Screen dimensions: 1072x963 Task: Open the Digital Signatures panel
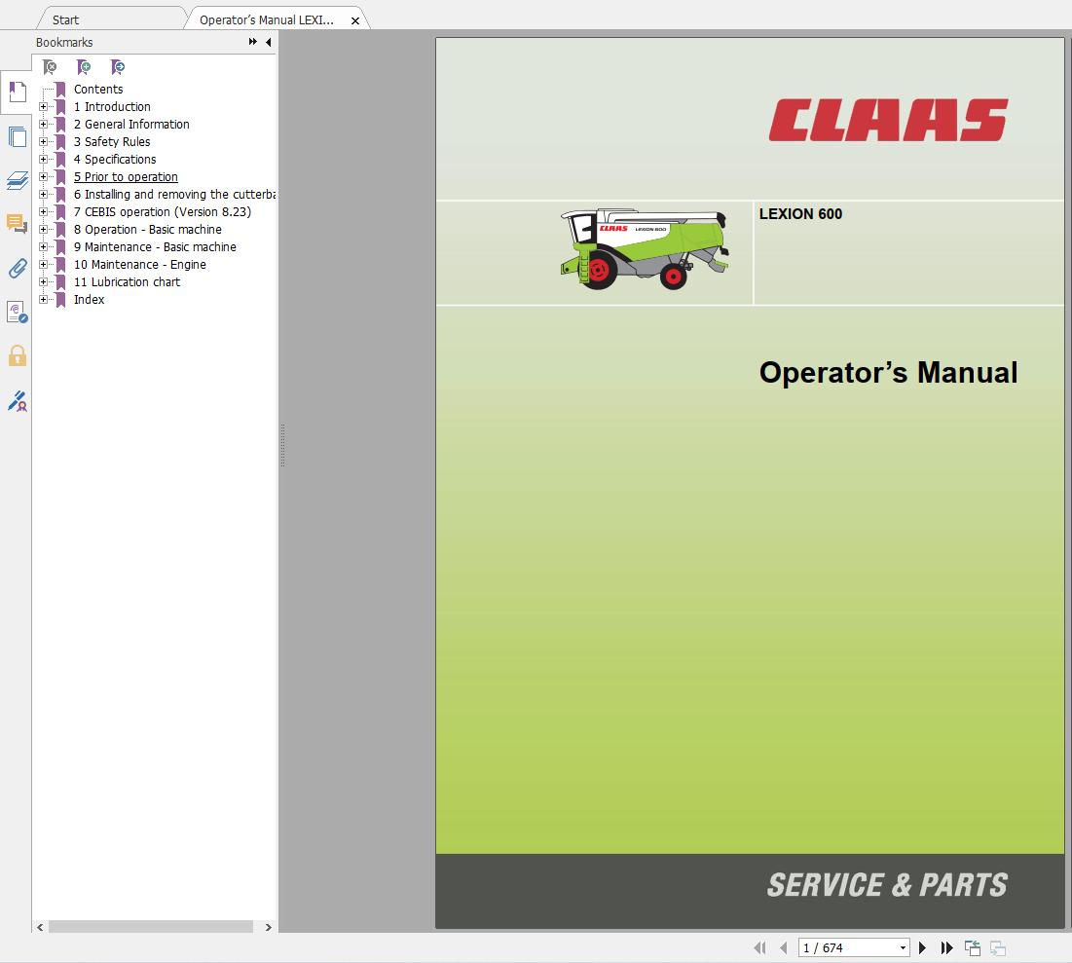(17, 401)
